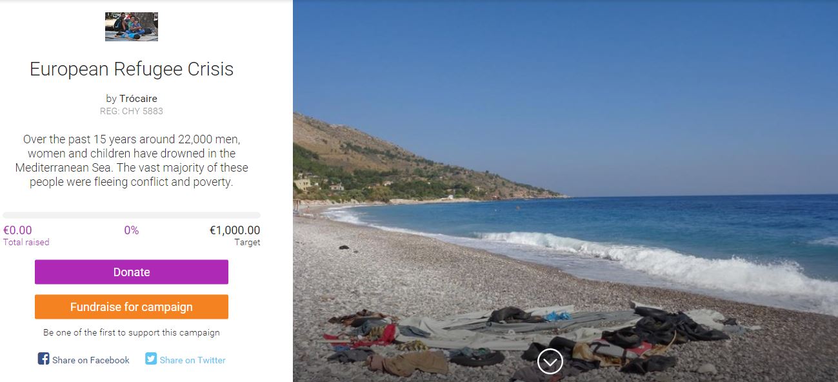The height and width of the screenshot is (382, 838).
Task: Click 'Be one of the first' support text
Action: point(132,333)
